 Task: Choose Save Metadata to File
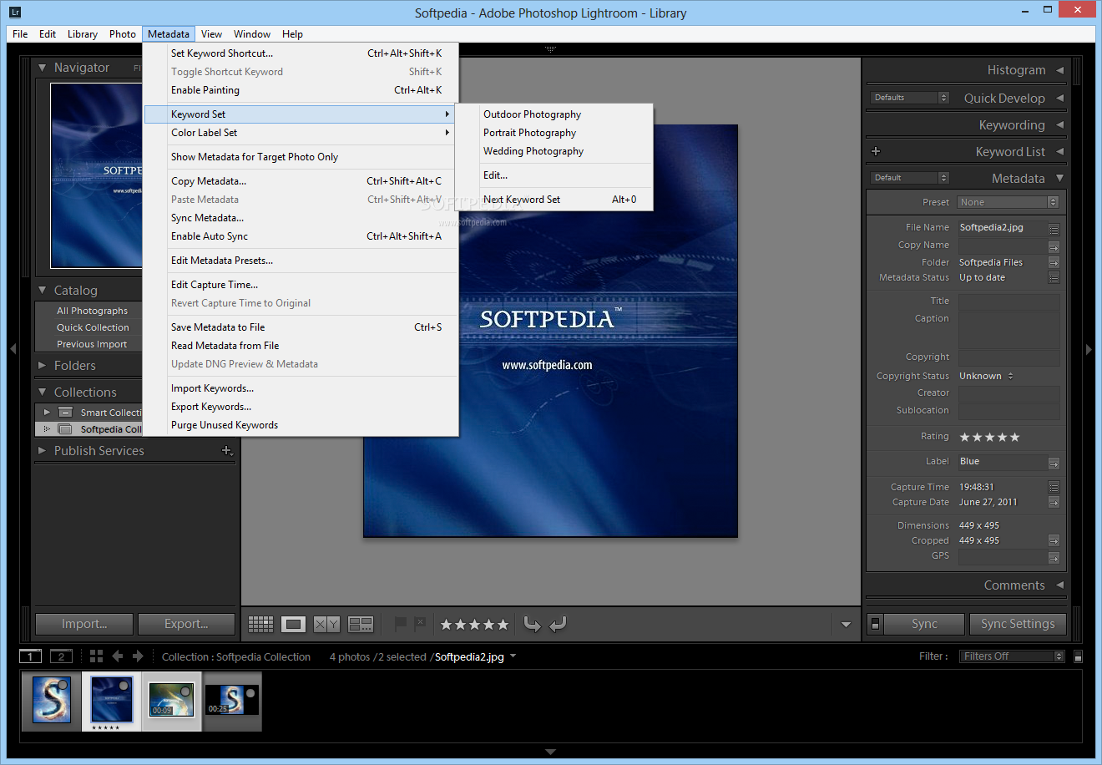click(301, 327)
